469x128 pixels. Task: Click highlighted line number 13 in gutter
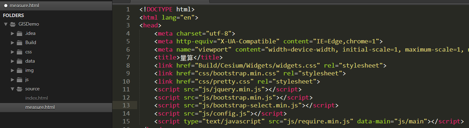[x=126, y=105]
